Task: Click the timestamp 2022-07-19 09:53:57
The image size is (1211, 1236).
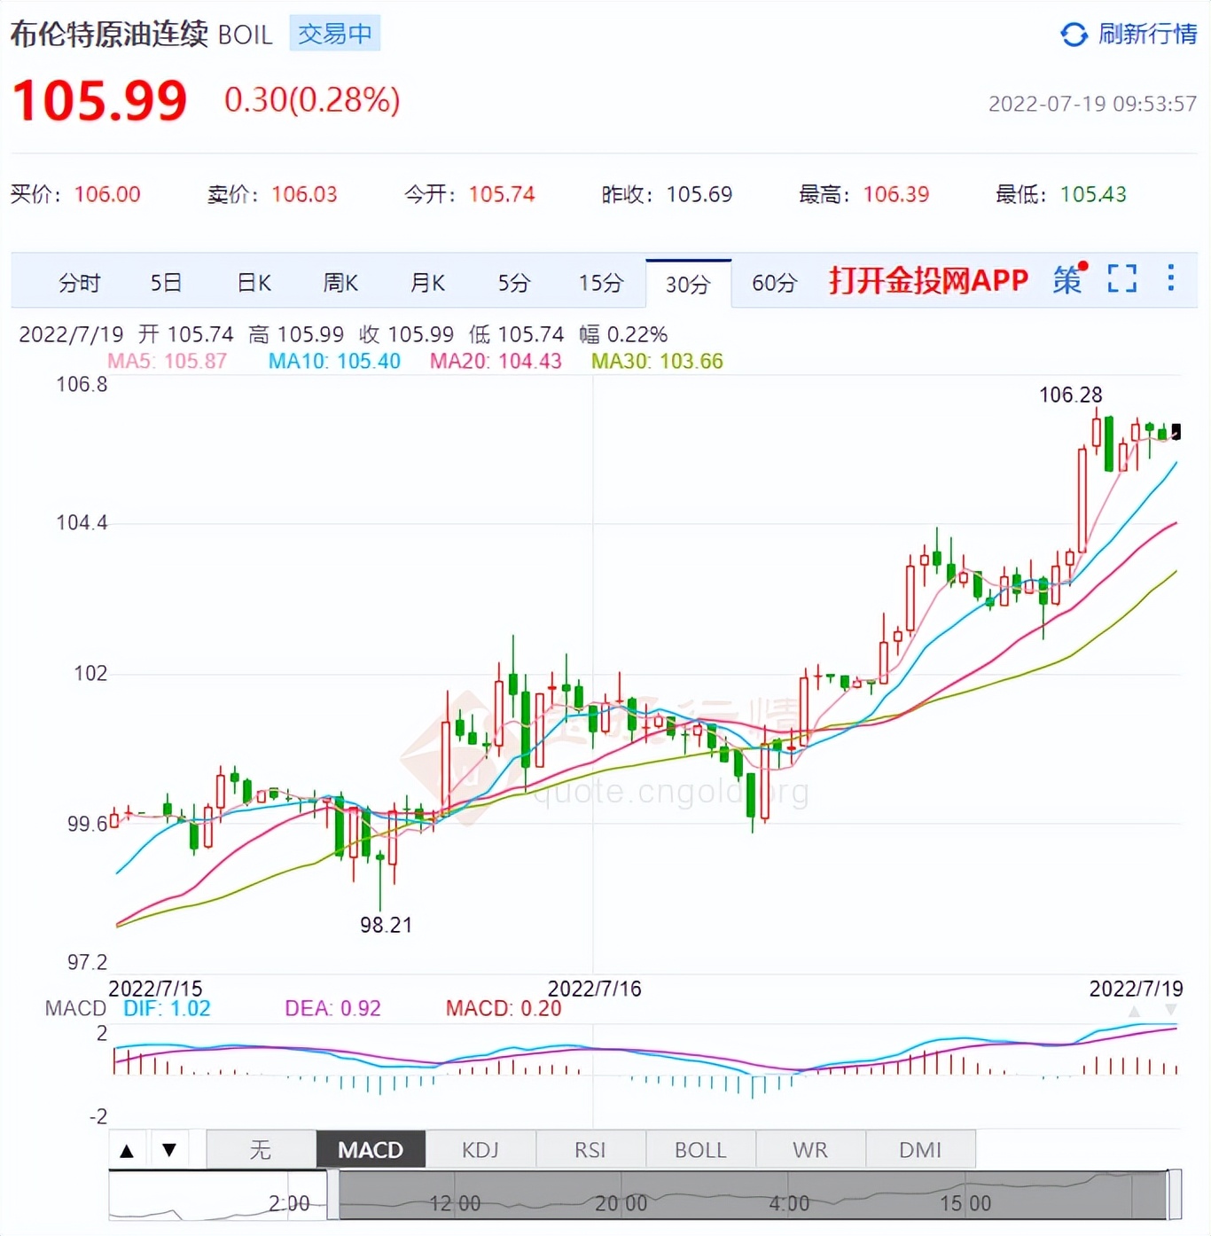Action: pyautogui.click(x=1092, y=104)
